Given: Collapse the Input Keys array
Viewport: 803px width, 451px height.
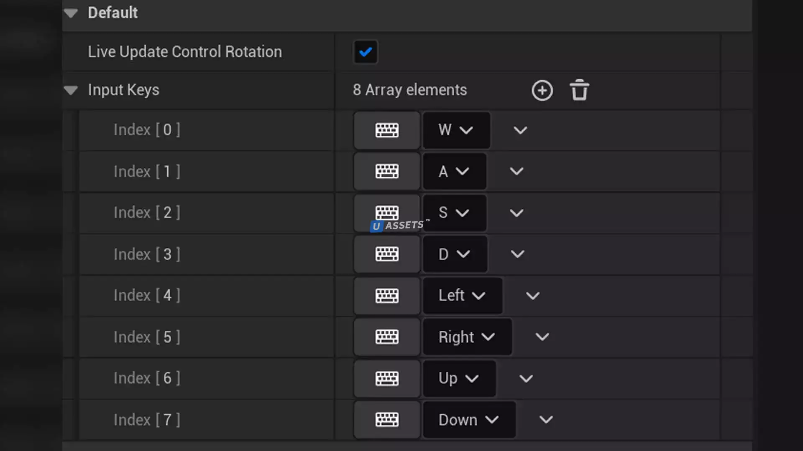Looking at the screenshot, I should (71, 90).
